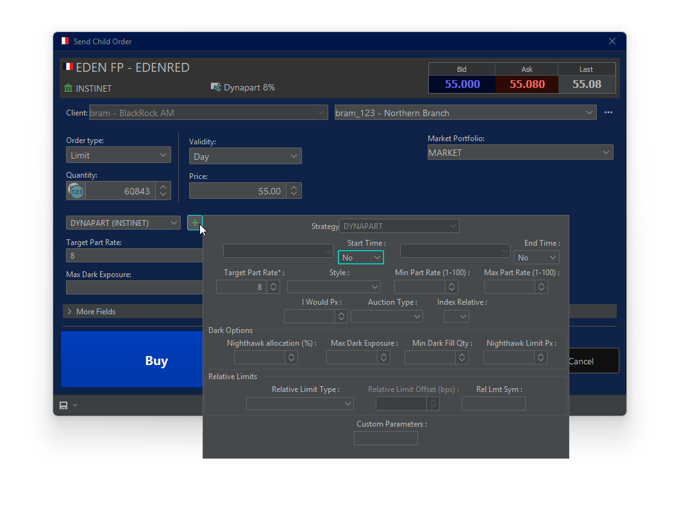
Task: Close the Send Child Order window
Action: (612, 41)
